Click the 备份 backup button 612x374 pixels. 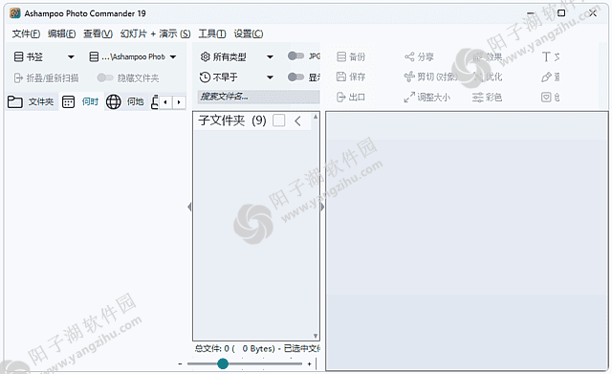tap(351, 57)
